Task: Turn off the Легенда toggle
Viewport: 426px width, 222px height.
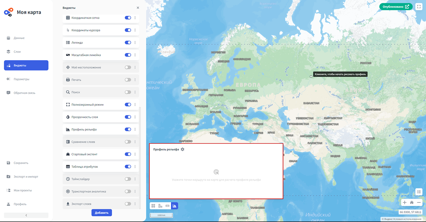Action: point(128,42)
